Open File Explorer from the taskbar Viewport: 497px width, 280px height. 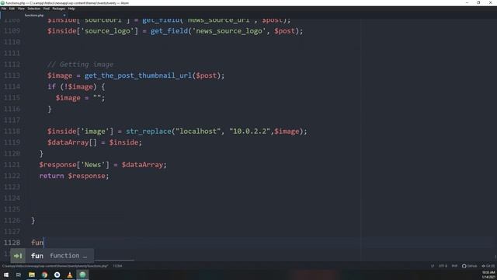(32, 275)
